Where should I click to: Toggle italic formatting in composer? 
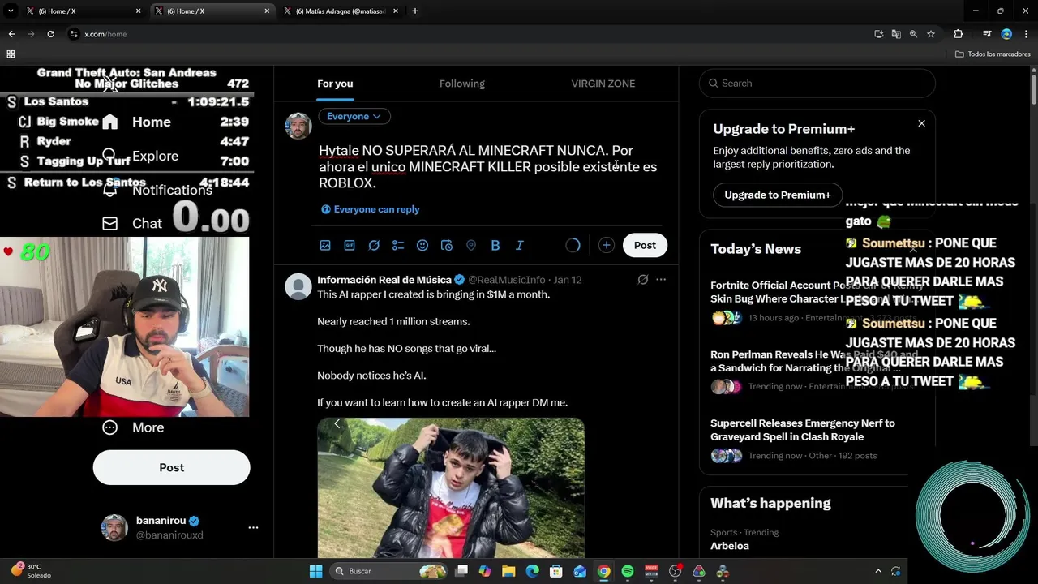[x=520, y=245]
